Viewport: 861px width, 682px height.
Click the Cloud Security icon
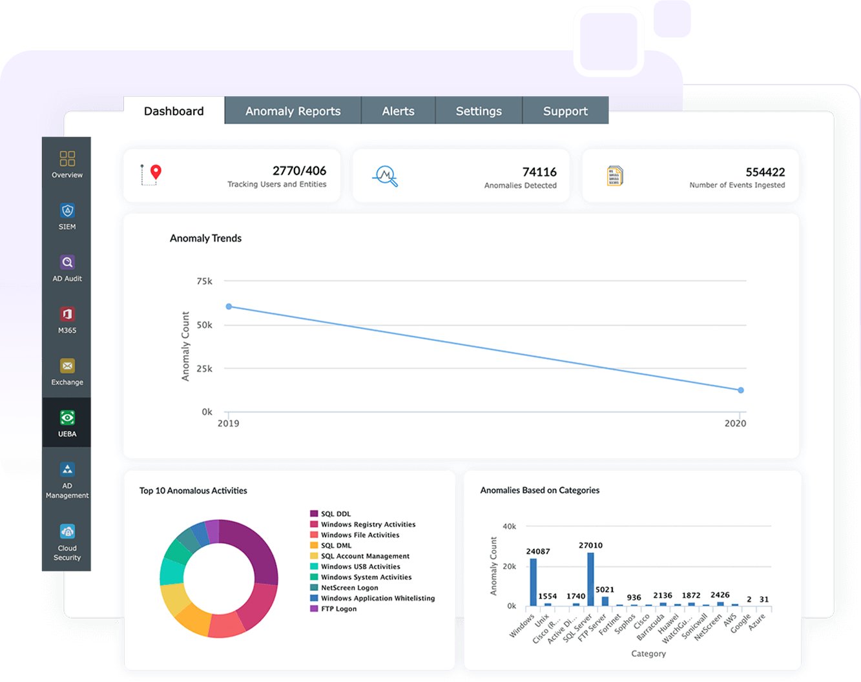pos(67,532)
